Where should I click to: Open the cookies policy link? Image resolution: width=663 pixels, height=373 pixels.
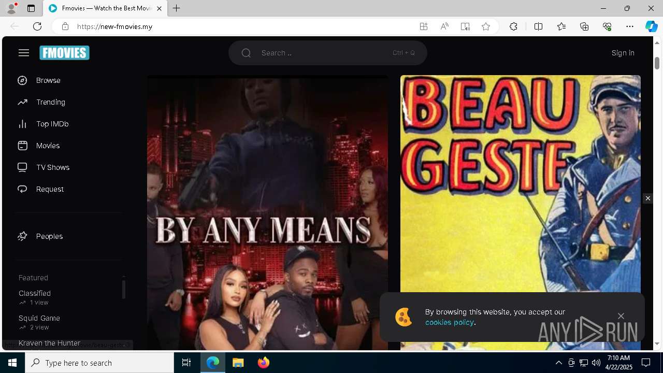coord(449,322)
